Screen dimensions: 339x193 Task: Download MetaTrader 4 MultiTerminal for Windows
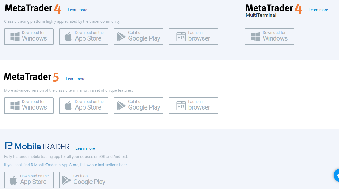click(x=270, y=37)
